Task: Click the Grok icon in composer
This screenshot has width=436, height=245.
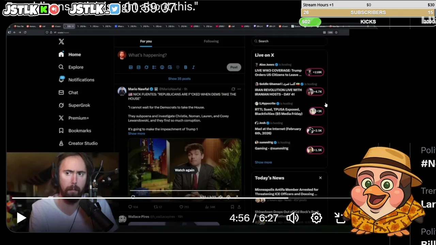Action: (146, 67)
